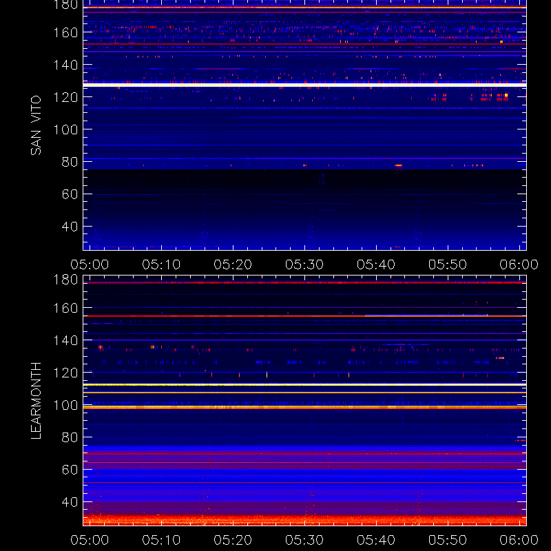The image size is (551, 551).
Task: Select 160 tick label on SAN VITO axis
Action: pyautogui.click(x=65, y=32)
